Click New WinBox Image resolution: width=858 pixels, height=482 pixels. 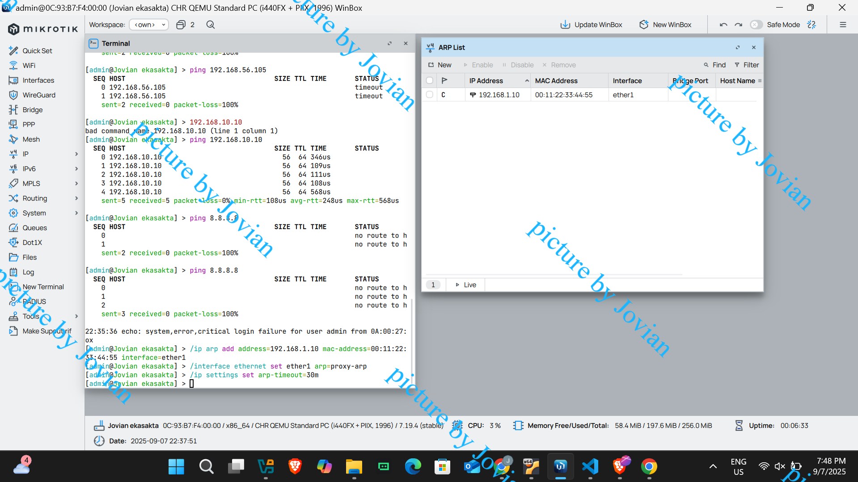(665, 25)
